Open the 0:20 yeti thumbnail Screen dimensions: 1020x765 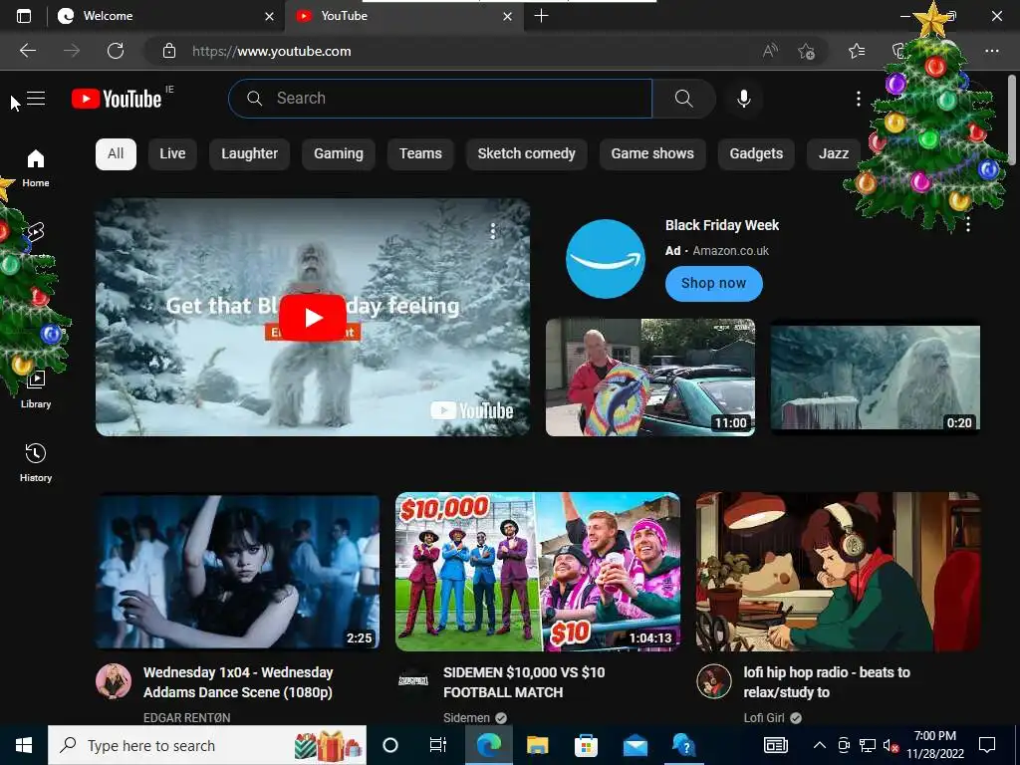876,378
